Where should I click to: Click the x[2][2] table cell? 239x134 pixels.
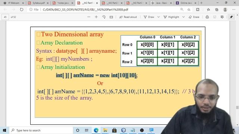tap(188, 61)
